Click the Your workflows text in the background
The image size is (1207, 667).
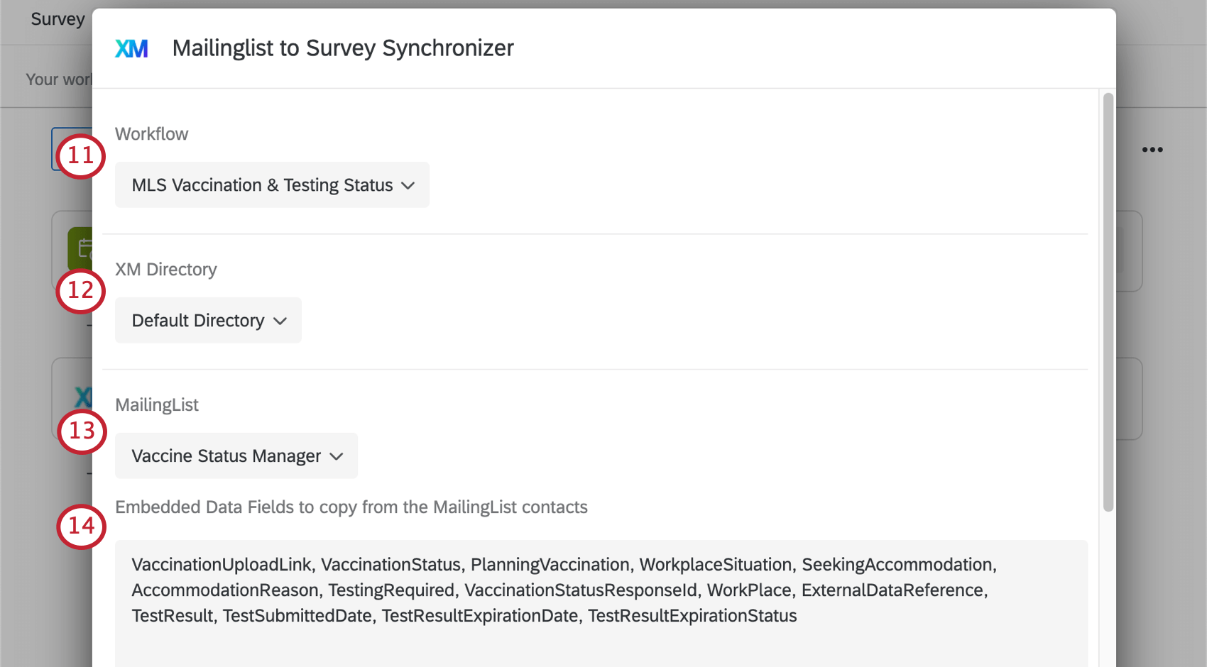(x=58, y=79)
